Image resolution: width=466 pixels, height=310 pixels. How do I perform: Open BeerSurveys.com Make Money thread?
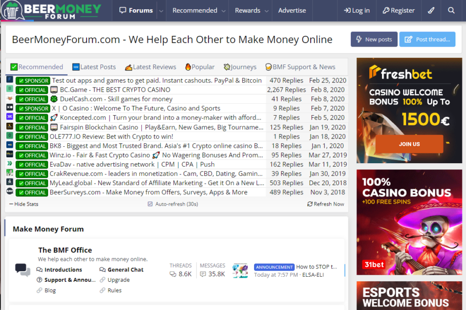tap(149, 192)
